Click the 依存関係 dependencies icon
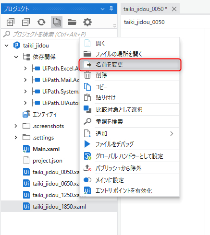The height and width of the screenshot is (235, 210). [26, 57]
